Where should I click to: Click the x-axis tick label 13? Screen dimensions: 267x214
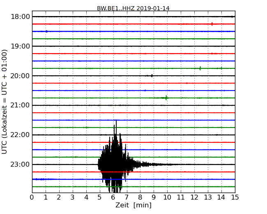click(208, 197)
